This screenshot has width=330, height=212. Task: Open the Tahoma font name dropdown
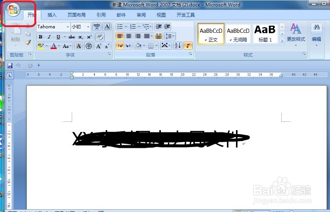[68, 27]
